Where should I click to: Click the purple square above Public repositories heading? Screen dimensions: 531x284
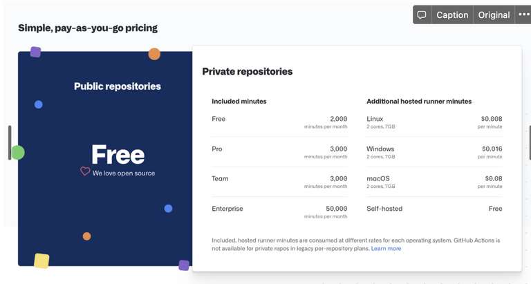[35, 52]
